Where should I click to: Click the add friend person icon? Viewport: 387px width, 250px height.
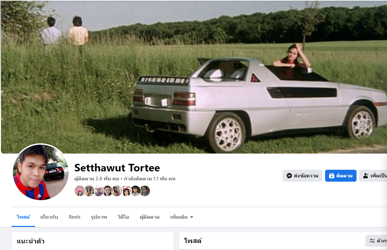365,176
